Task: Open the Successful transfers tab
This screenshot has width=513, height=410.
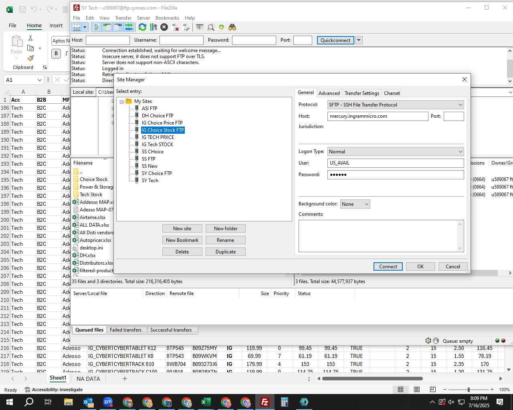Action: click(x=171, y=330)
